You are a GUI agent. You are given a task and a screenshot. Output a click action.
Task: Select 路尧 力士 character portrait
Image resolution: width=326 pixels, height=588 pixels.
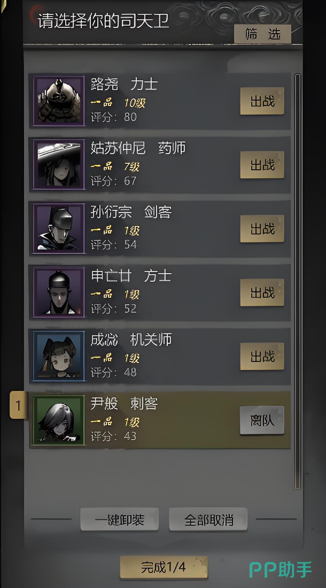[59, 101]
